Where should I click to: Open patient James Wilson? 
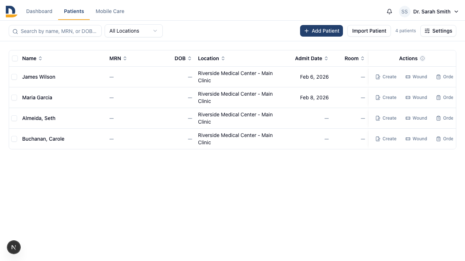tap(39, 77)
